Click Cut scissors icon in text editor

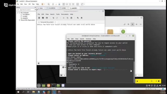coord(64,18)
